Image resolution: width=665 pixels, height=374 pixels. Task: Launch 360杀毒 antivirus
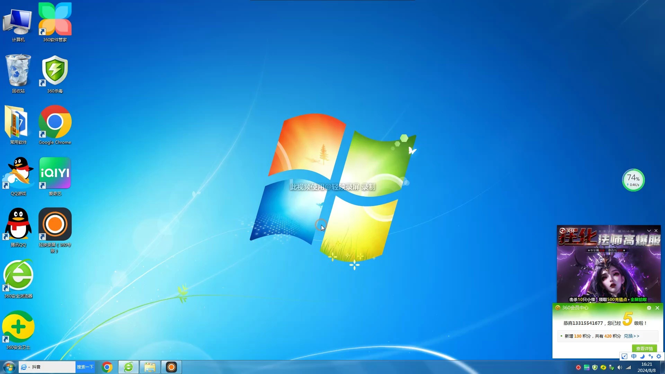point(54,71)
